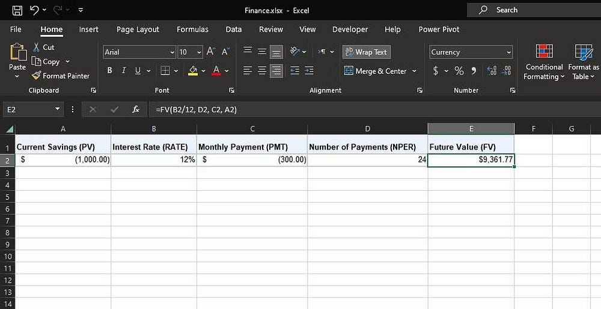601x309 pixels.
Task: Apply Percent Style to the cell
Action: pos(459,71)
